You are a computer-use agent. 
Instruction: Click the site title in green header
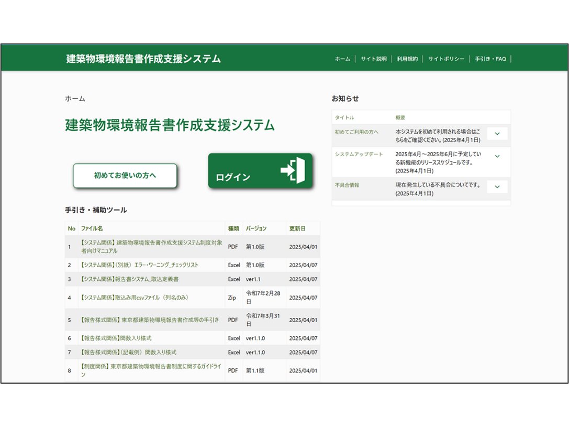click(143, 59)
